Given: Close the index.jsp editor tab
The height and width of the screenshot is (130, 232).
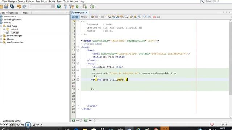Looking at the screenshot, I should click(x=87, y=13).
